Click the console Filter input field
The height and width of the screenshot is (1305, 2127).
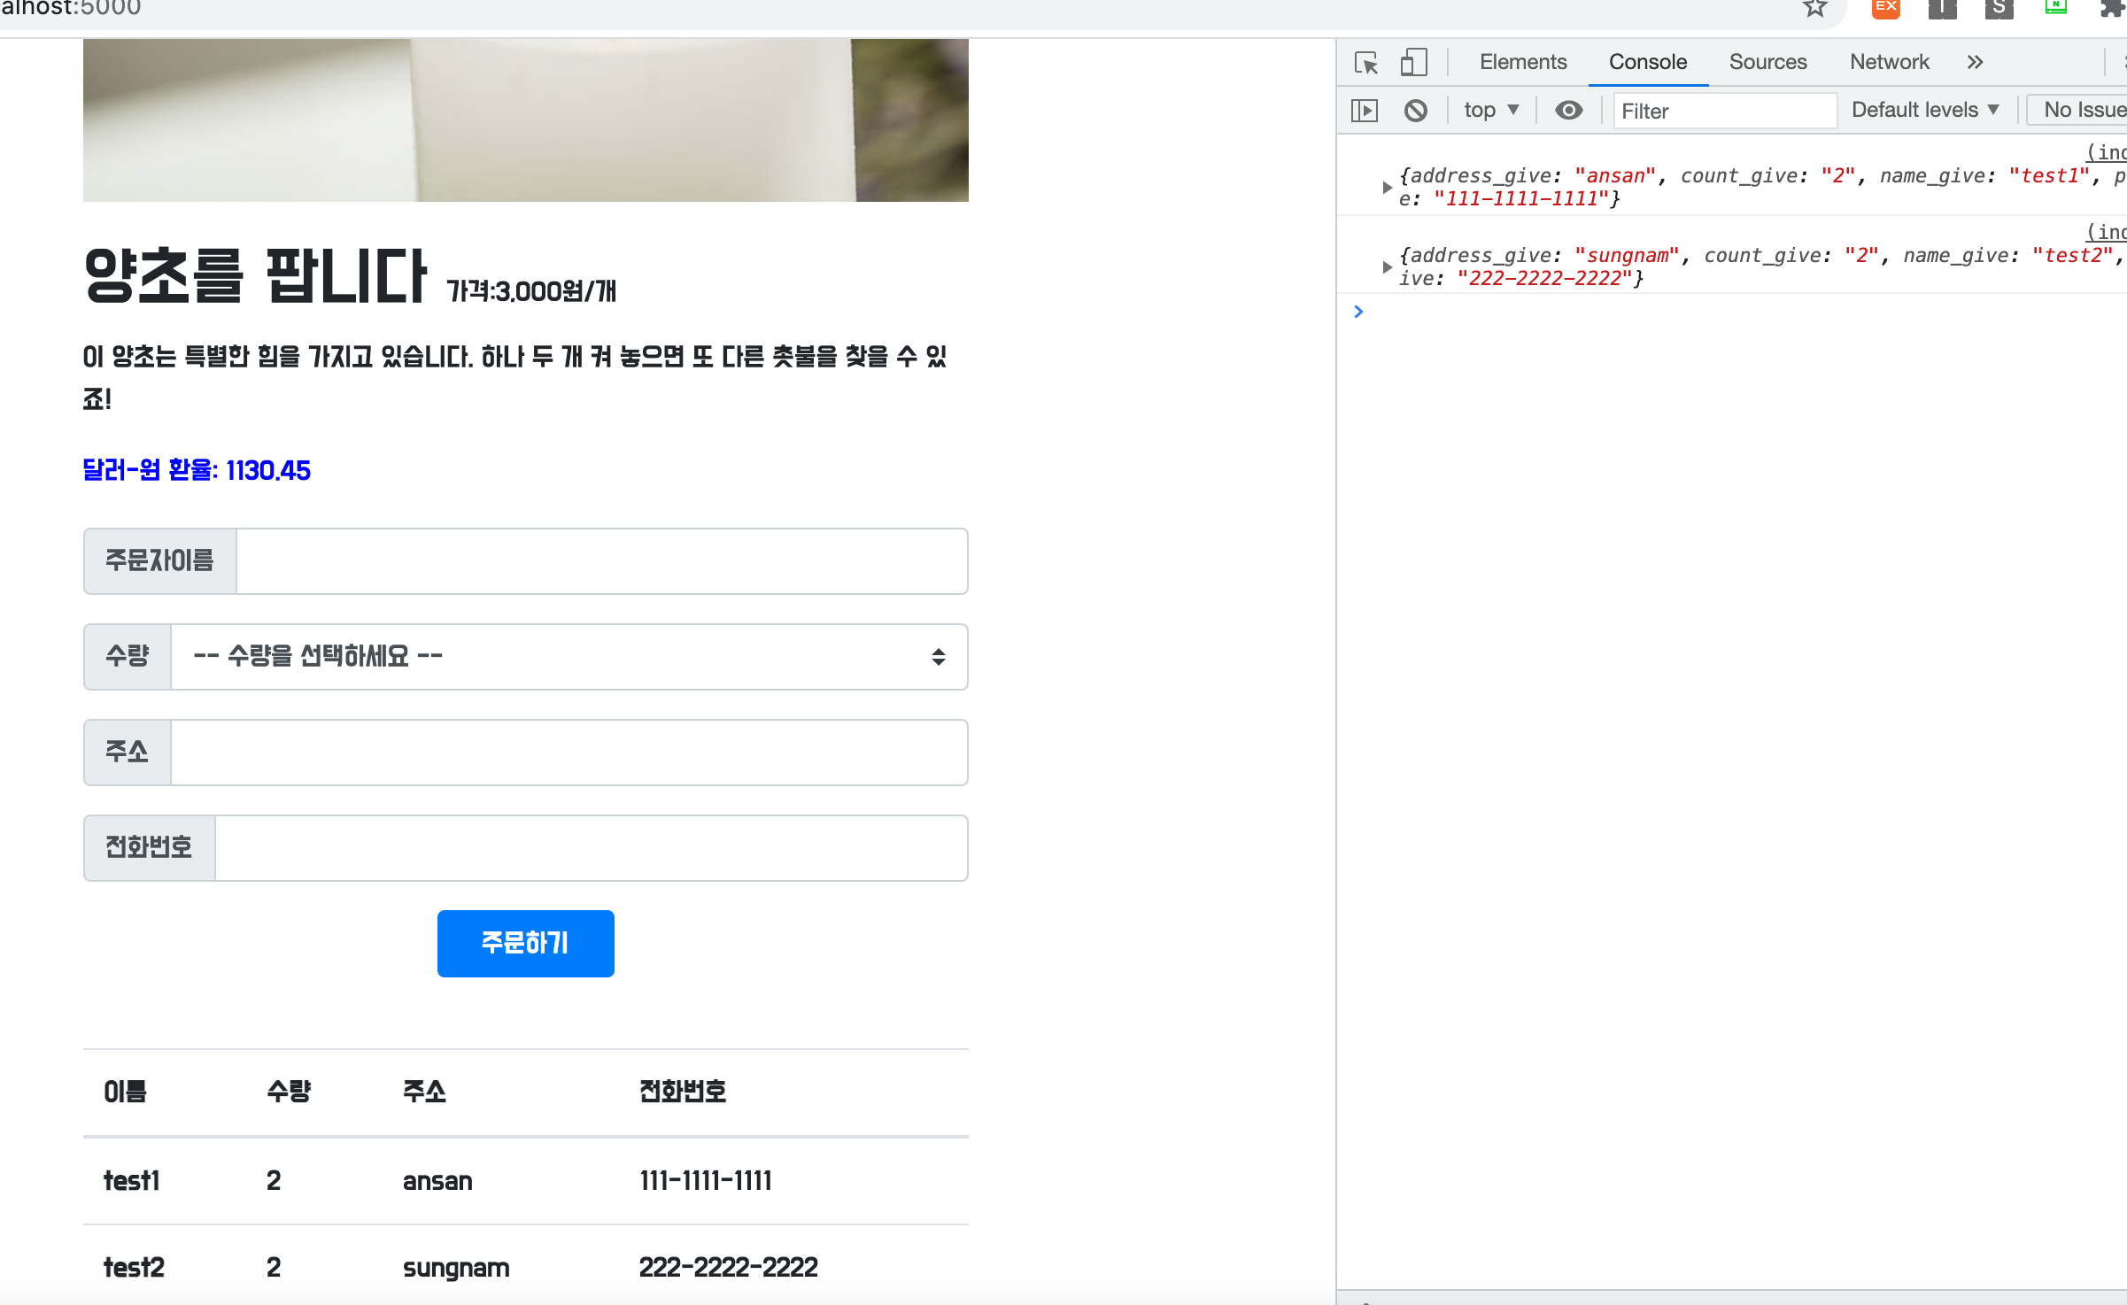1723,112
